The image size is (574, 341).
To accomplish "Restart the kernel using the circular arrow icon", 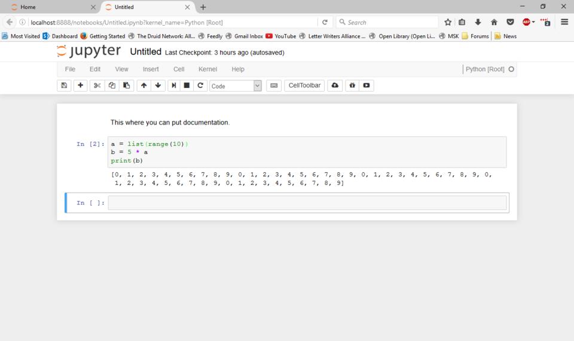I will 201,86.
